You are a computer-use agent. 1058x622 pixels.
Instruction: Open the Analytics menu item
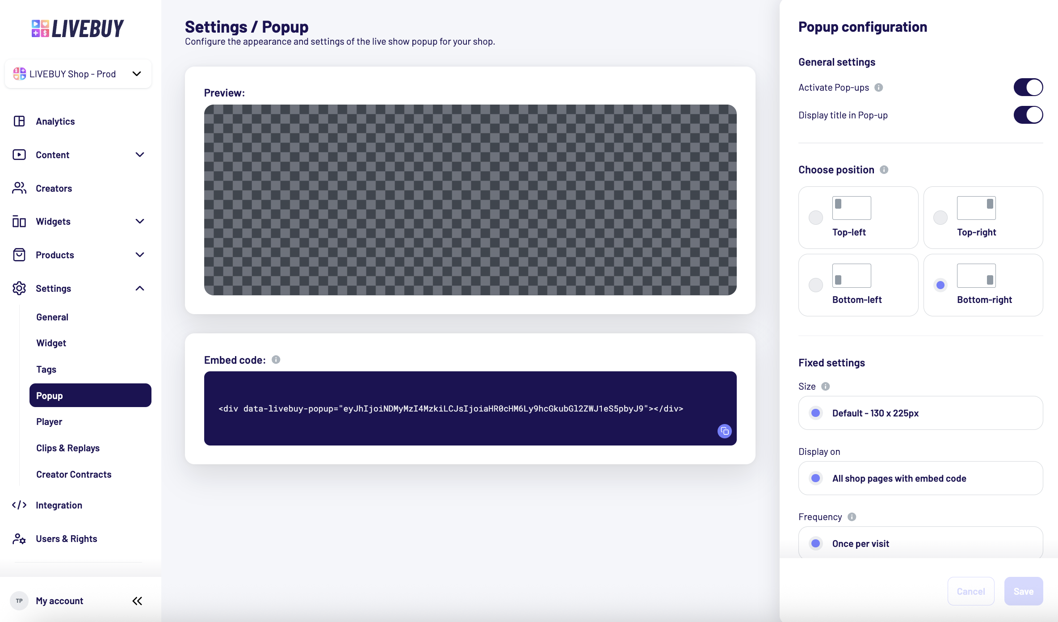pyautogui.click(x=55, y=122)
